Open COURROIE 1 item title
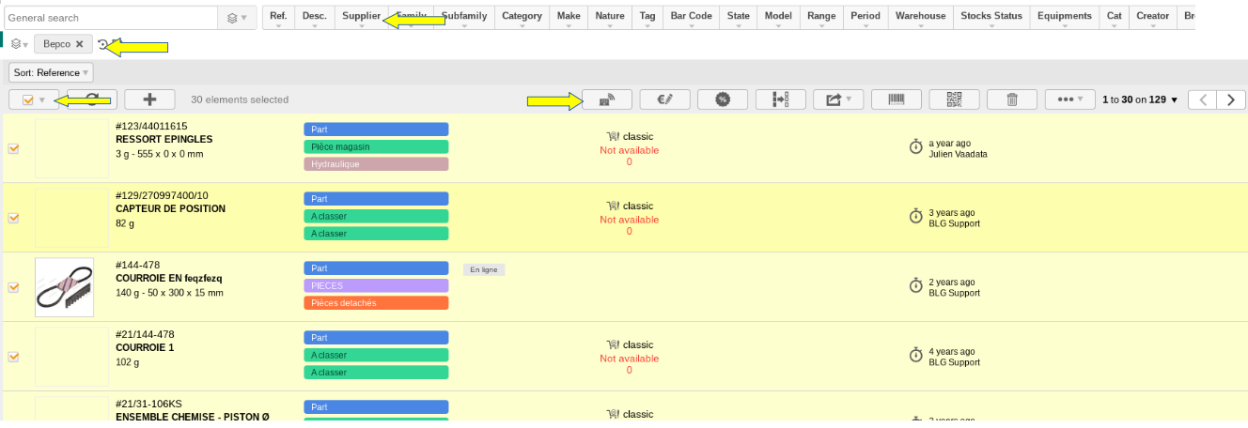 [145, 348]
